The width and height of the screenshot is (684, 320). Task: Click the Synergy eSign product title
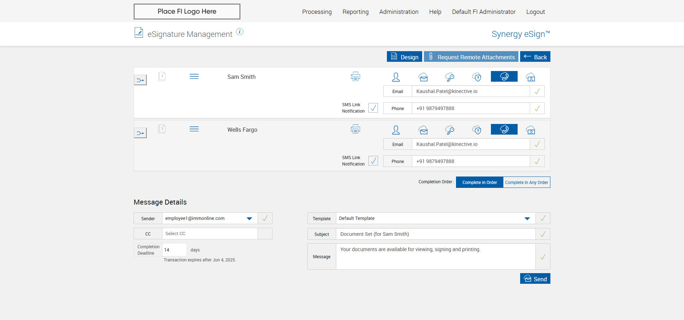click(521, 34)
